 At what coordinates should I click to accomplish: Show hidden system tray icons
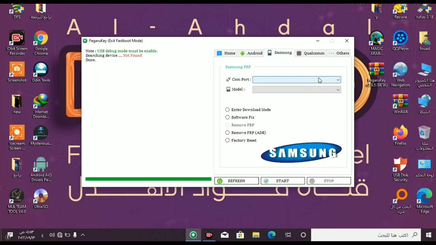(x=82, y=235)
